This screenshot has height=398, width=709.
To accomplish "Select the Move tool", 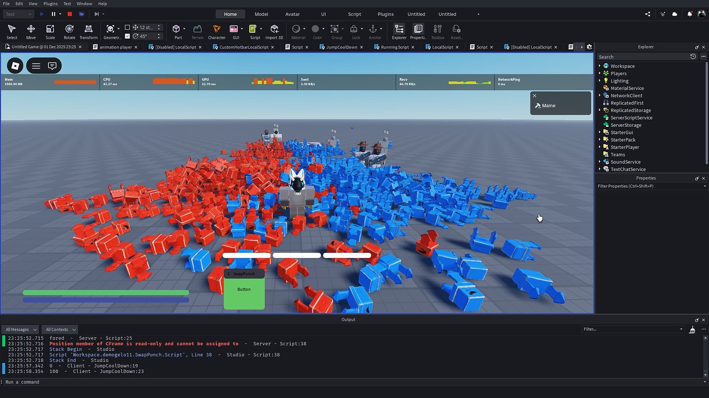I will tap(31, 31).
